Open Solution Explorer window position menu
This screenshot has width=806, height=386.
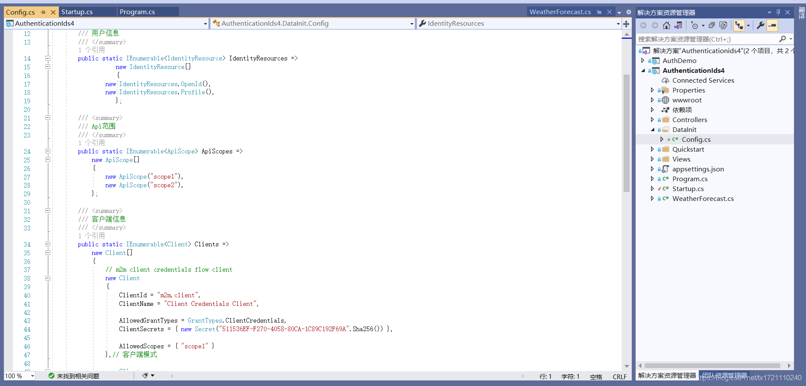coord(769,12)
